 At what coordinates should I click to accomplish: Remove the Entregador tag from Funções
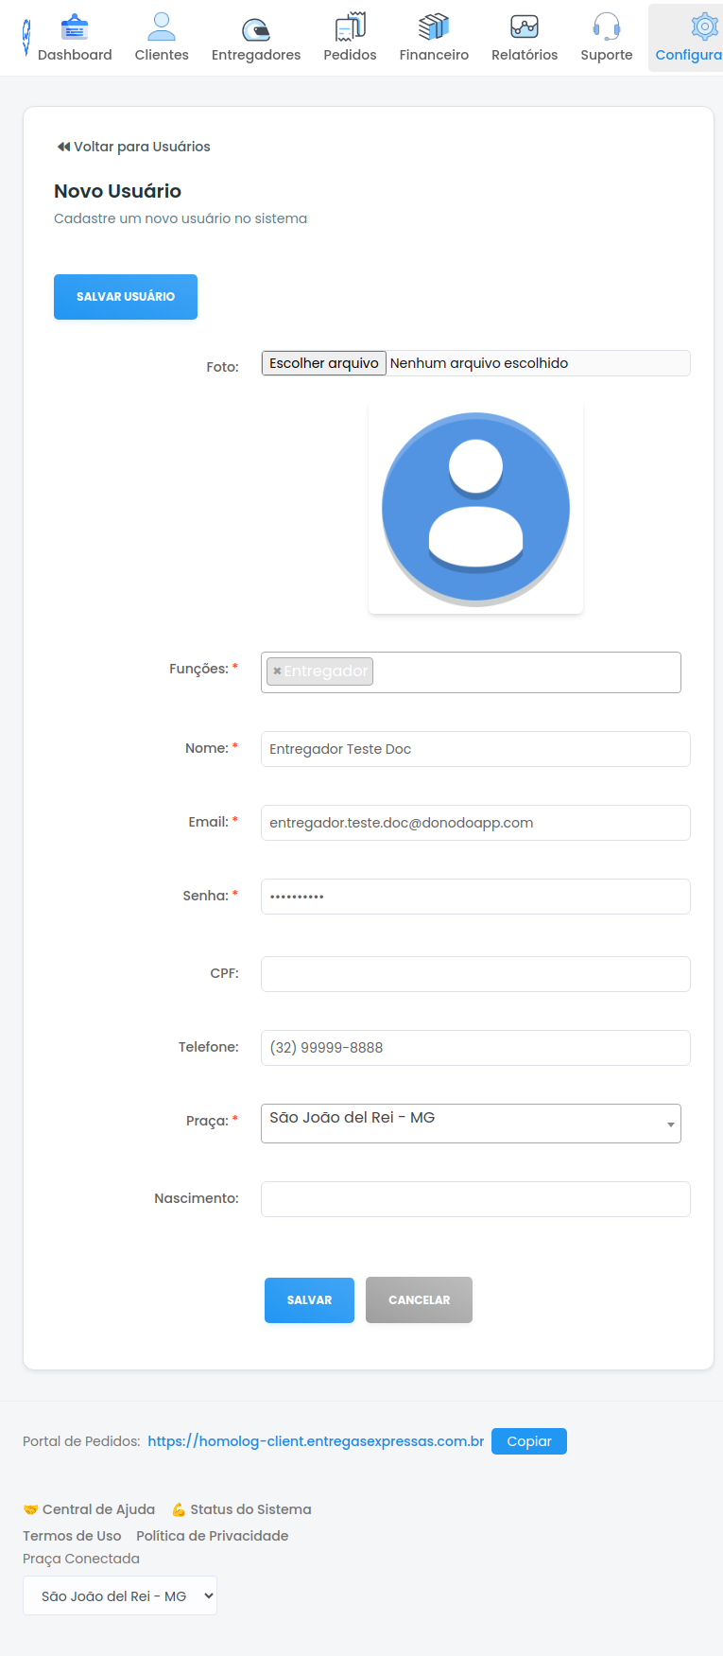click(x=277, y=671)
